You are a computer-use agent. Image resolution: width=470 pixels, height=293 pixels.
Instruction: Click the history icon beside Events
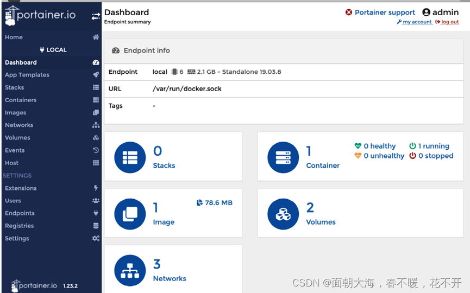tap(96, 150)
